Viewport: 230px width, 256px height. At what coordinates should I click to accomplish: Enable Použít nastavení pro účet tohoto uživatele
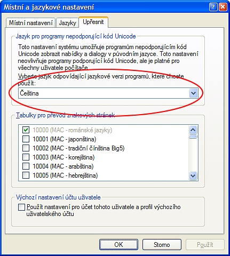click(x=21, y=207)
